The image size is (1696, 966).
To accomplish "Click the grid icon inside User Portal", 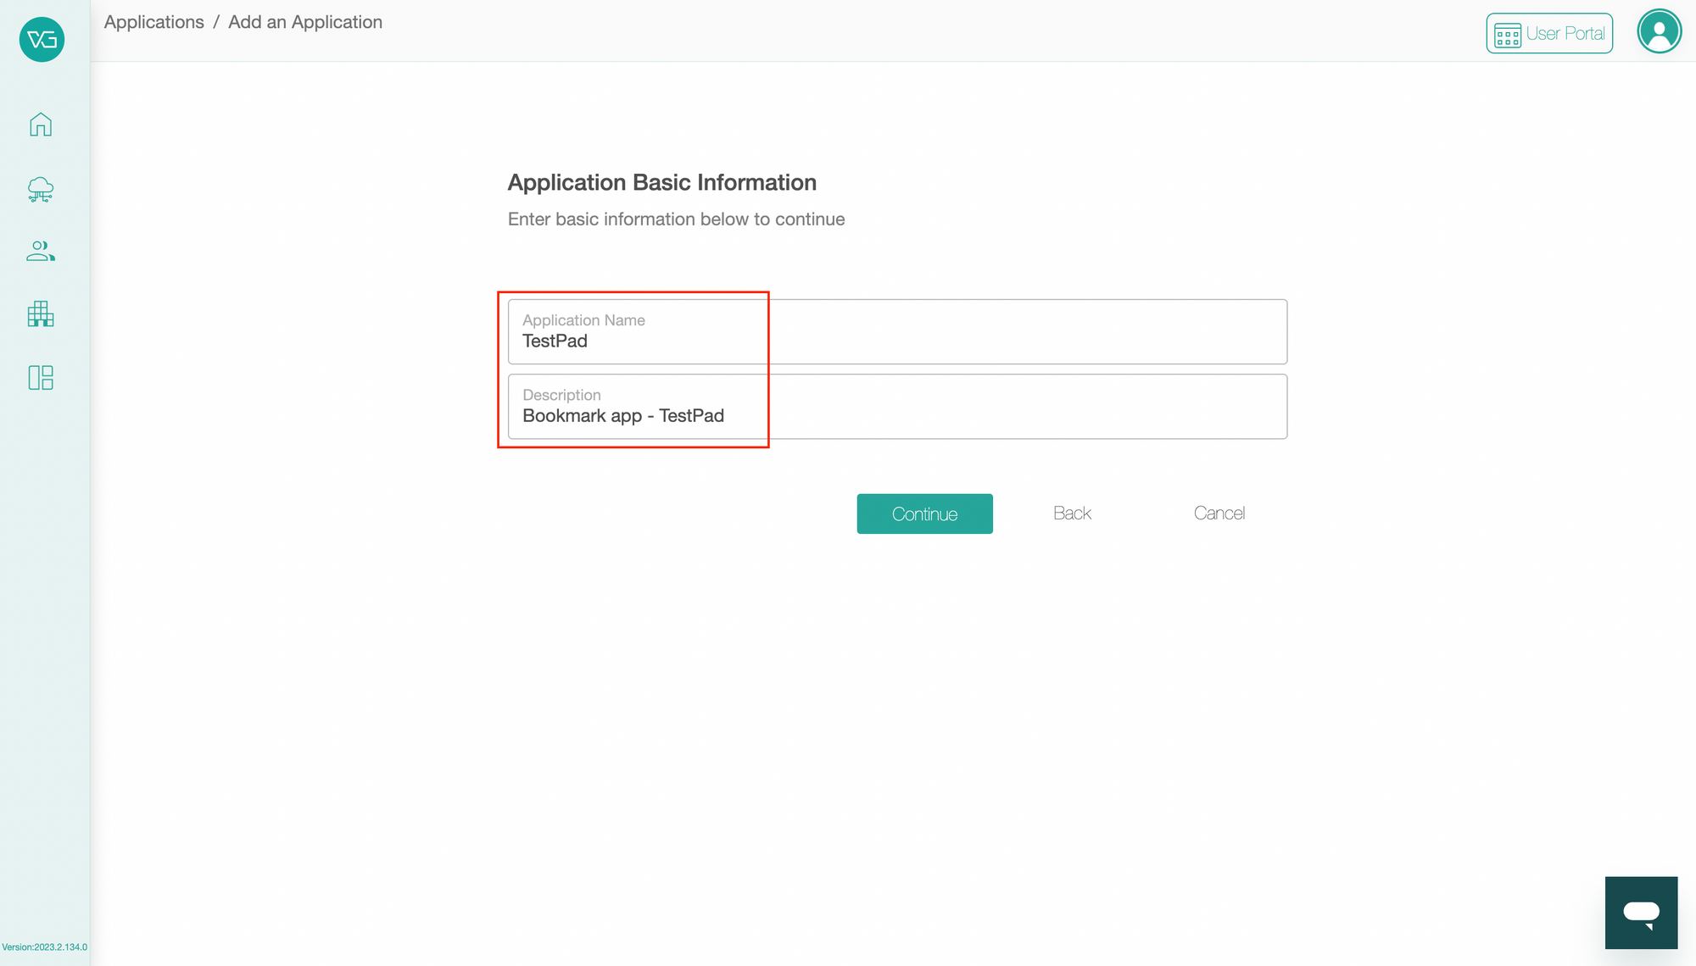I will (1507, 36).
